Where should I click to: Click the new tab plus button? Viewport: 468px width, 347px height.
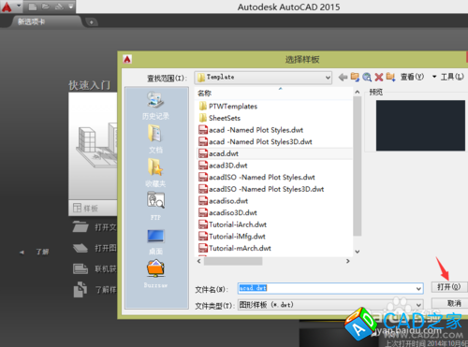pos(91,22)
